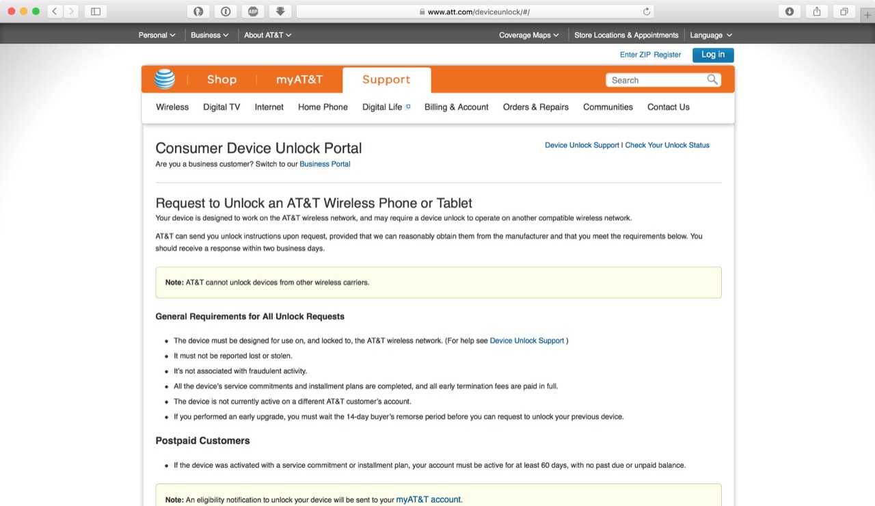This screenshot has height=506, width=875.
Task: Open the Coverage Maps dropdown
Action: point(528,35)
